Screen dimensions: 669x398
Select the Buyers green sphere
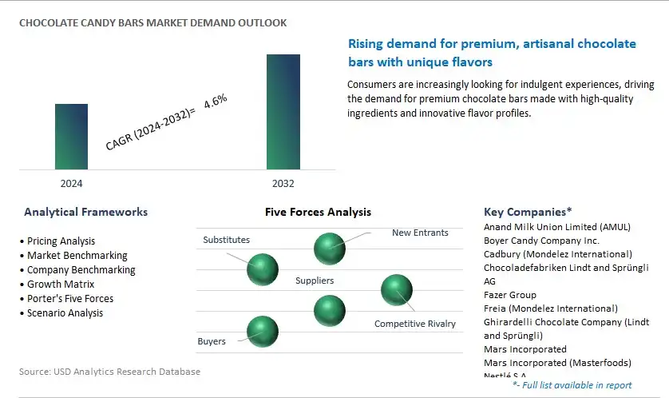coord(263,332)
